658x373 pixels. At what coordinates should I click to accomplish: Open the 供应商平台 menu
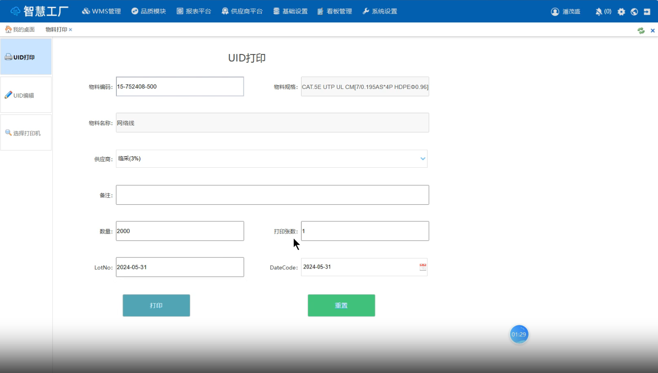pyautogui.click(x=242, y=11)
